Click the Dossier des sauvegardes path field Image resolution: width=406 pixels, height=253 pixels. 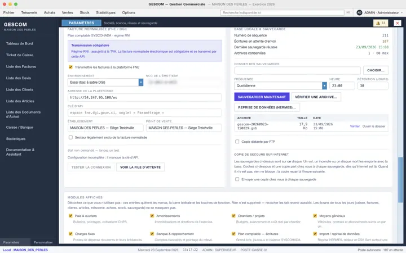click(x=297, y=70)
